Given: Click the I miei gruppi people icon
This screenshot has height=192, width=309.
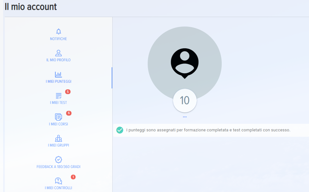Looking at the screenshot, I should [59, 138].
